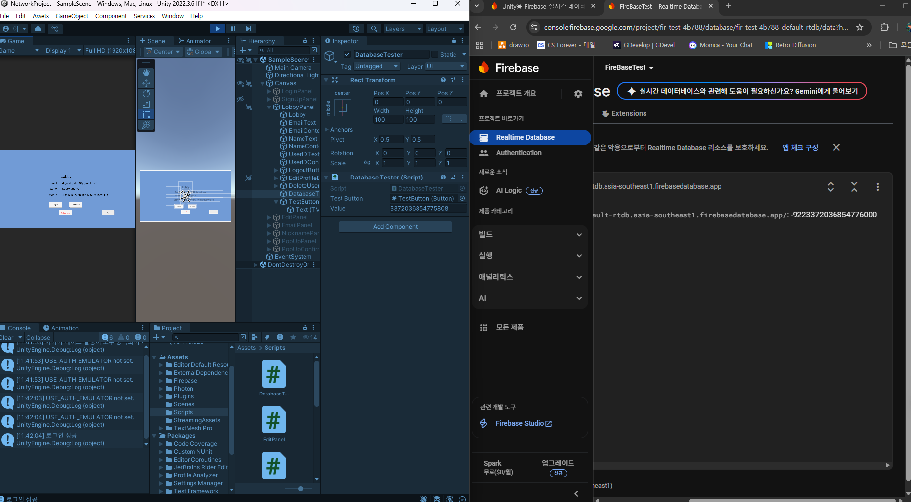This screenshot has height=502, width=911.
Task: Open Unity Undo History
Action: click(356, 29)
